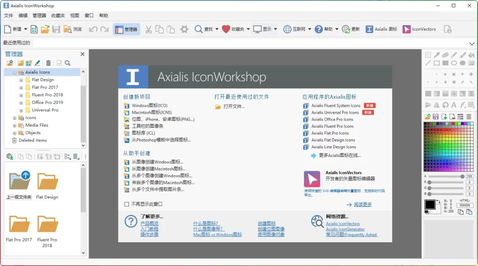Viewport: 478px width, 266px height.
Task: Click the 产品概览 link
Action: point(149,224)
